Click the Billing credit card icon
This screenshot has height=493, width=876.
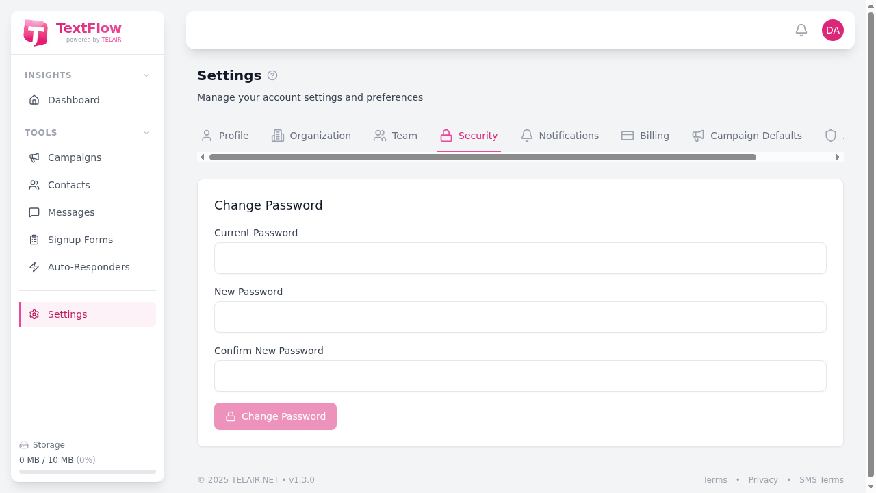627,136
